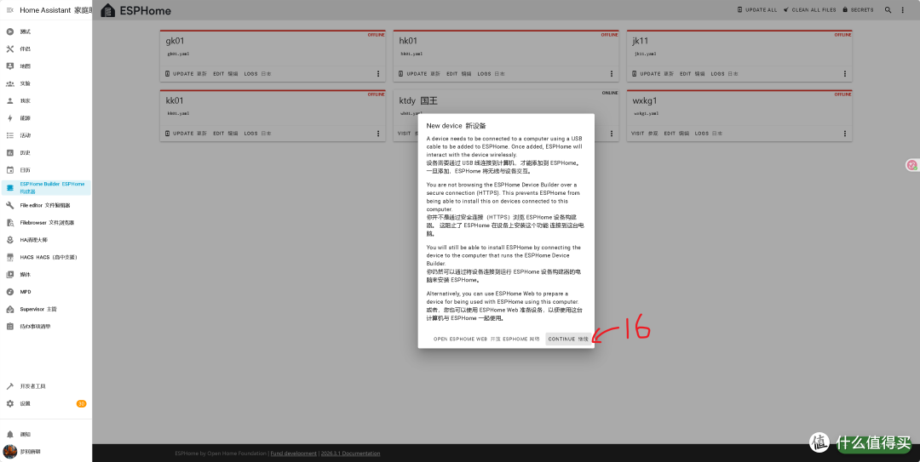
Task: Click the jk11.yaml filename text
Action: [645, 54]
